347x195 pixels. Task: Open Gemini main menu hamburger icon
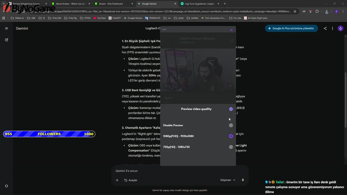[7, 28]
